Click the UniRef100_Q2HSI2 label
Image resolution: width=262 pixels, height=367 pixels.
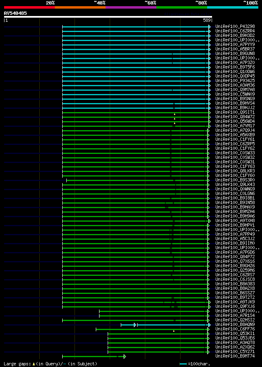[235, 320]
